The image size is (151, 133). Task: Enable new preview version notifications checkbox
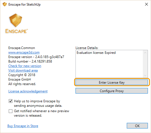10,111
